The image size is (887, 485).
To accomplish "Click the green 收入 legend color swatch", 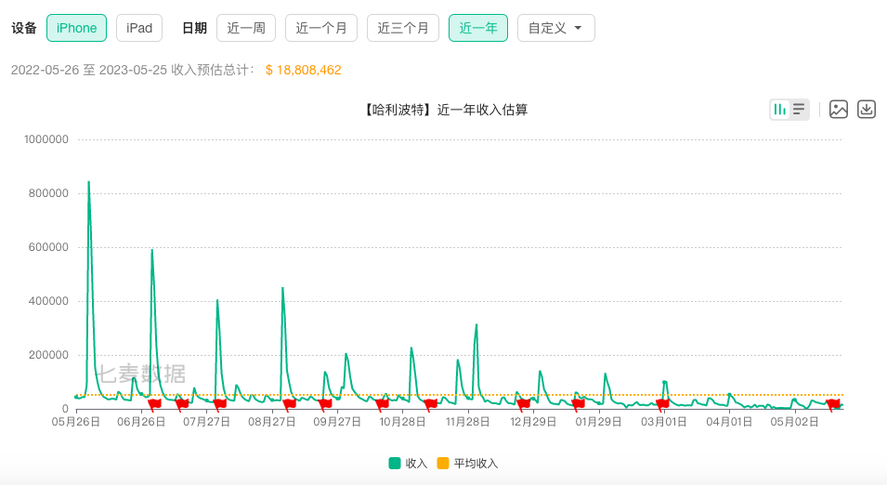I will click(x=395, y=464).
